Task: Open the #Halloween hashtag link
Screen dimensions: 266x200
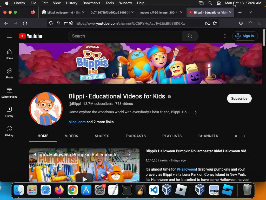Action: pyautogui.click(x=186, y=169)
